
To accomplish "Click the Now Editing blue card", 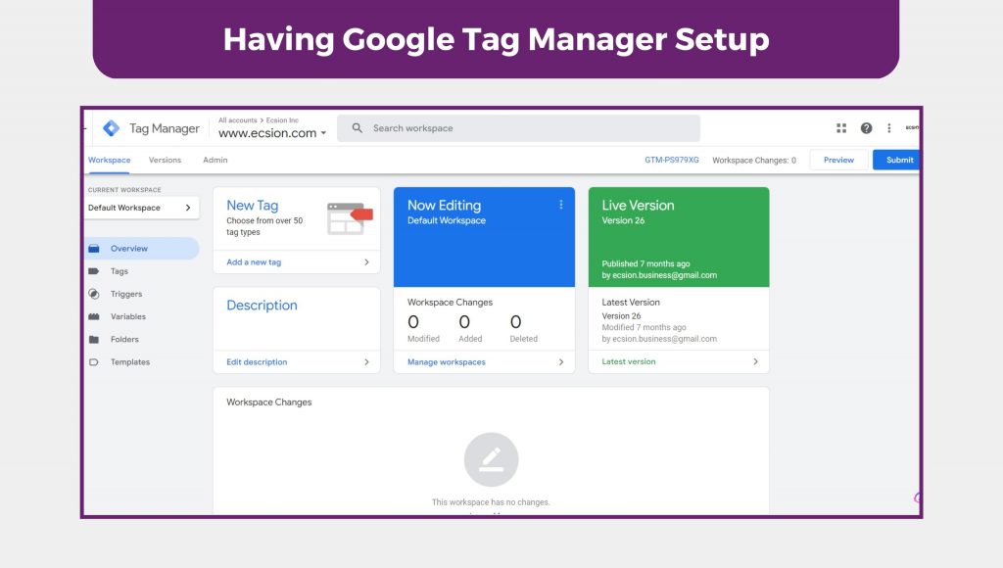I will tap(484, 237).
